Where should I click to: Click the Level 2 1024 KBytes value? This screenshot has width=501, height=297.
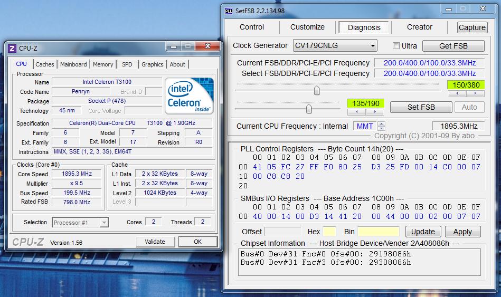click(160, 193)
